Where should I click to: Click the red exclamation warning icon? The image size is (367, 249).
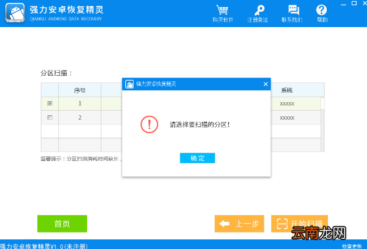(150, 124)
